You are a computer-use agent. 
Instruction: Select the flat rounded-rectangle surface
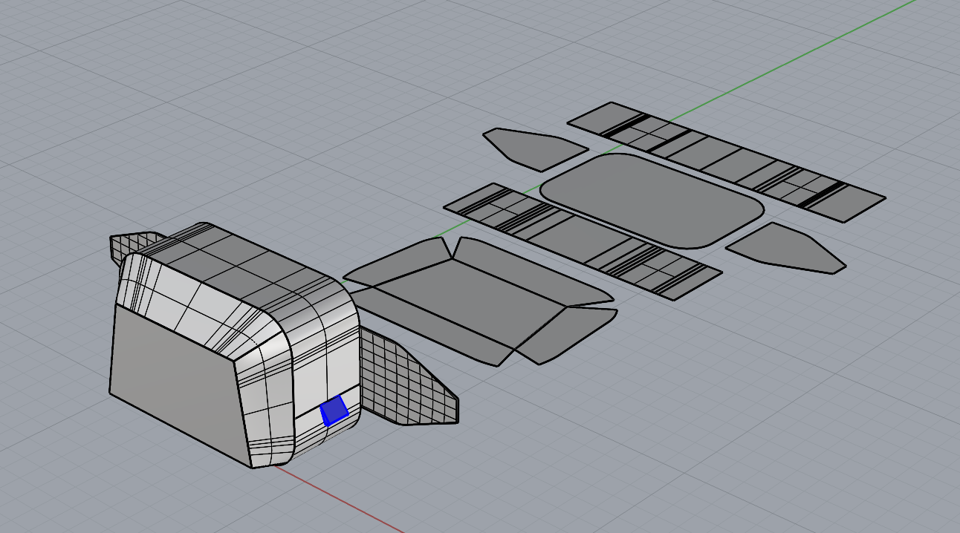(652, 200)
